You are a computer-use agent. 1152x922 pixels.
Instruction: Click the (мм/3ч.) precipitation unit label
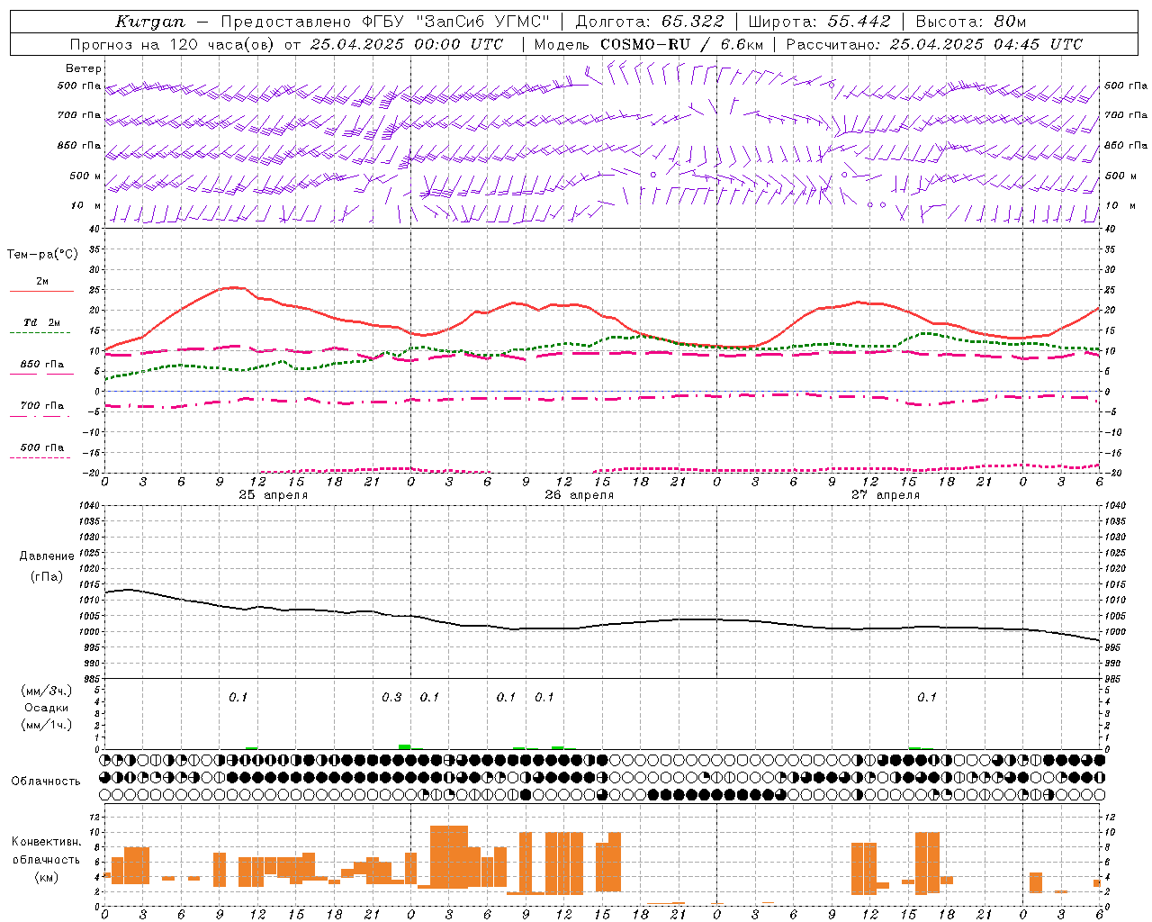point(47,691)
